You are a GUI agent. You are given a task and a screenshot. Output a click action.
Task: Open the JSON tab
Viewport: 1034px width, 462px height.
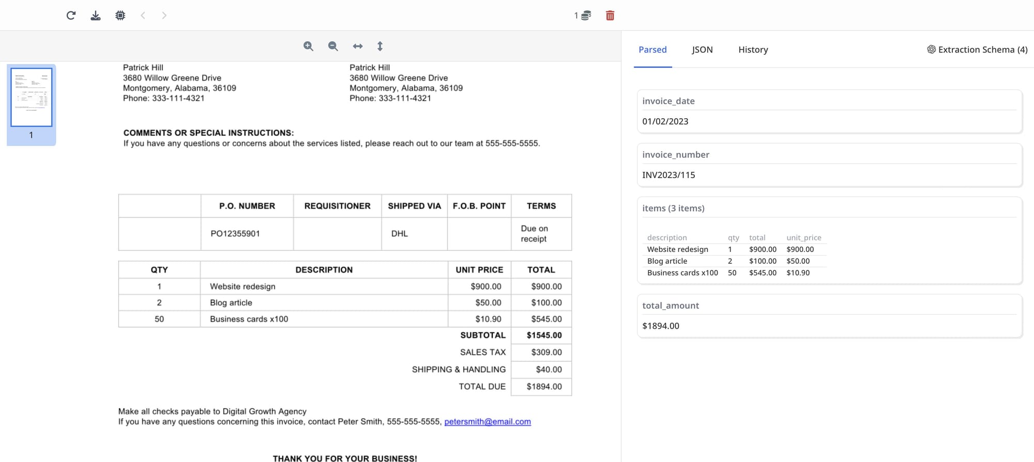(x=702, y=50)
